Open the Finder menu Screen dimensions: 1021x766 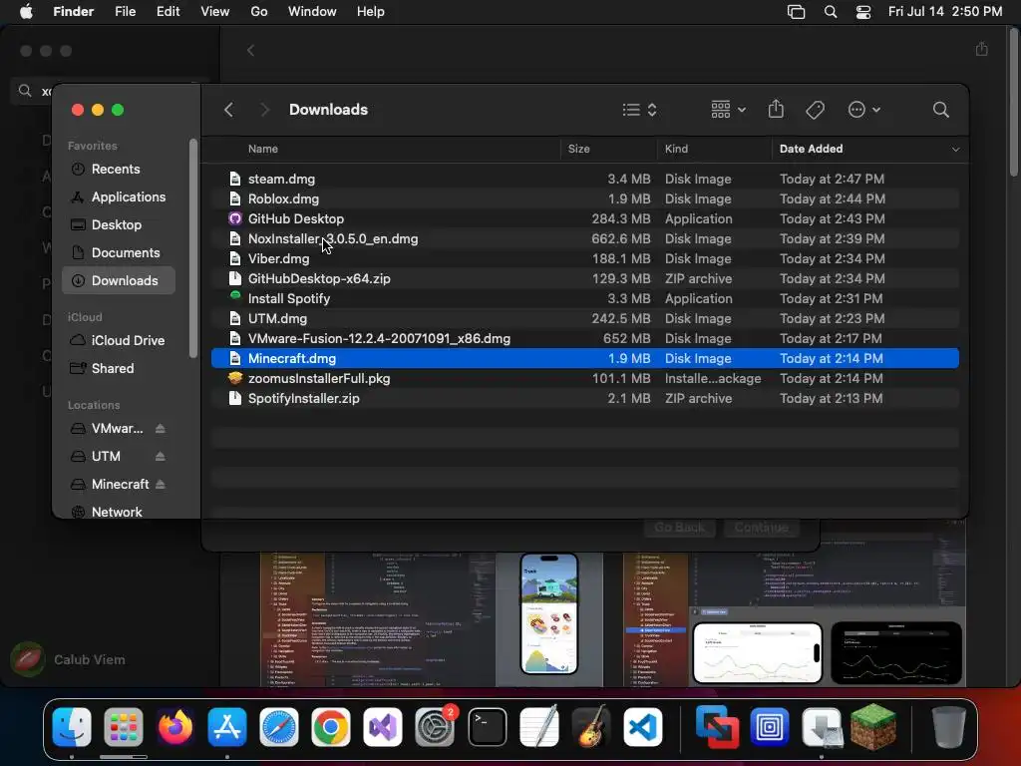tap(74, 12)
